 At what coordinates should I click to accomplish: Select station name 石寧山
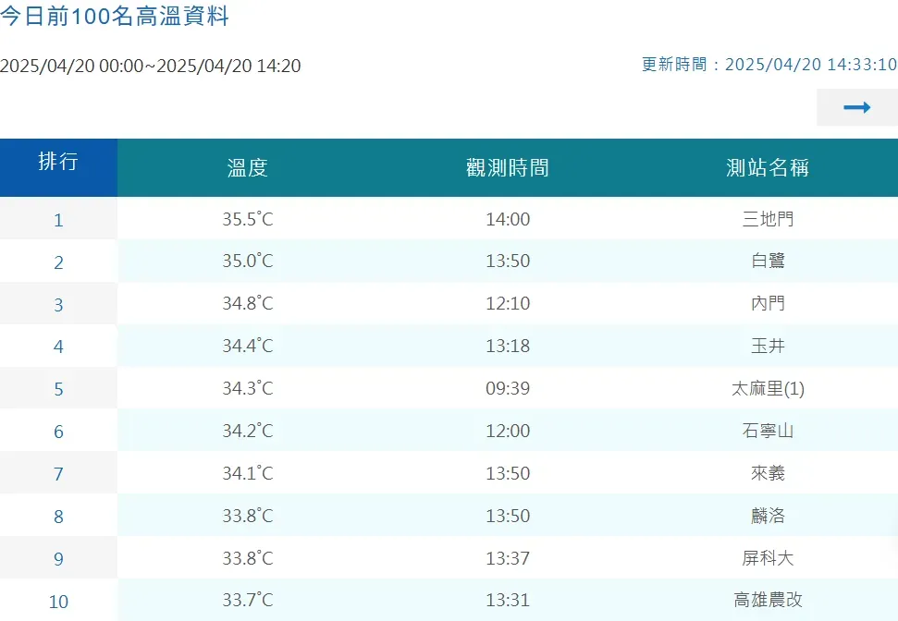point(768,431)
